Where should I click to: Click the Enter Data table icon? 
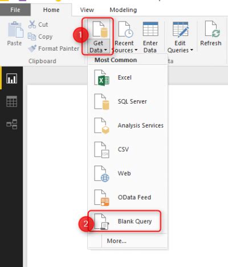(x=150, y=29)
